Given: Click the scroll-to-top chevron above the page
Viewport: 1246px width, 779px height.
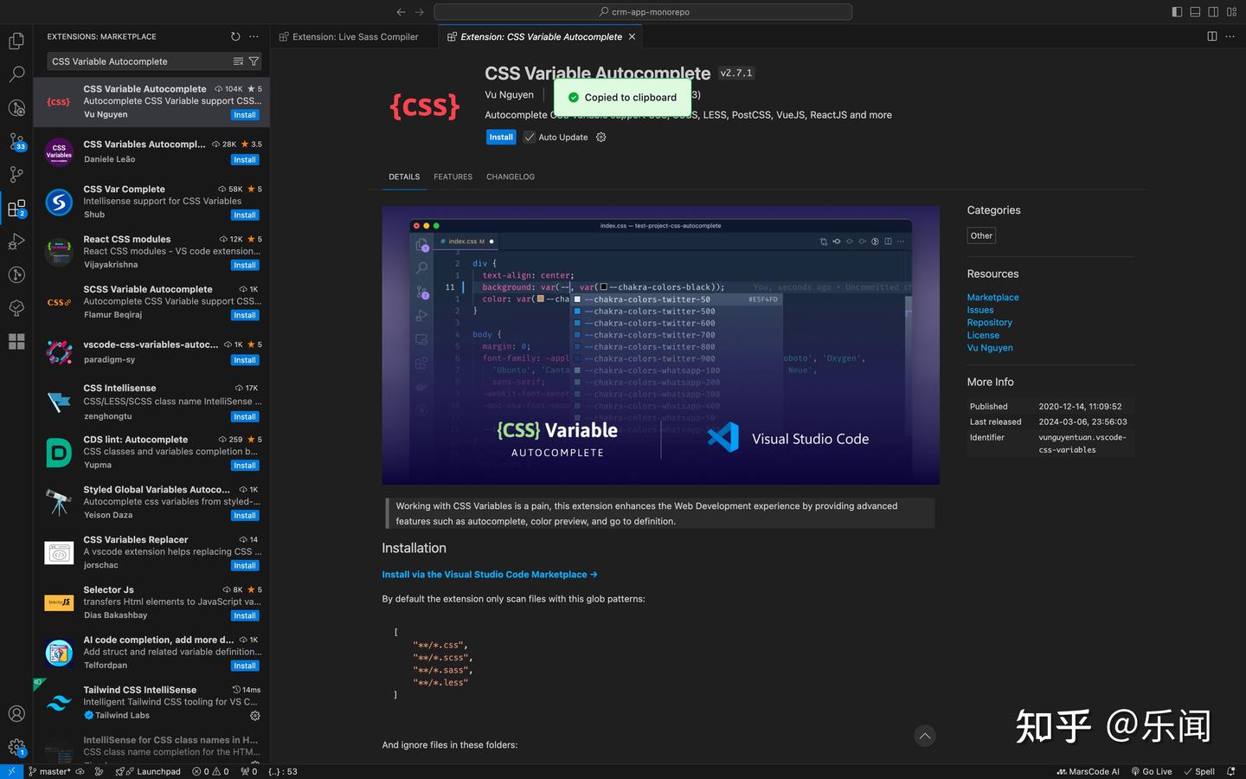Looking at the screenshot, I should 924,736.
